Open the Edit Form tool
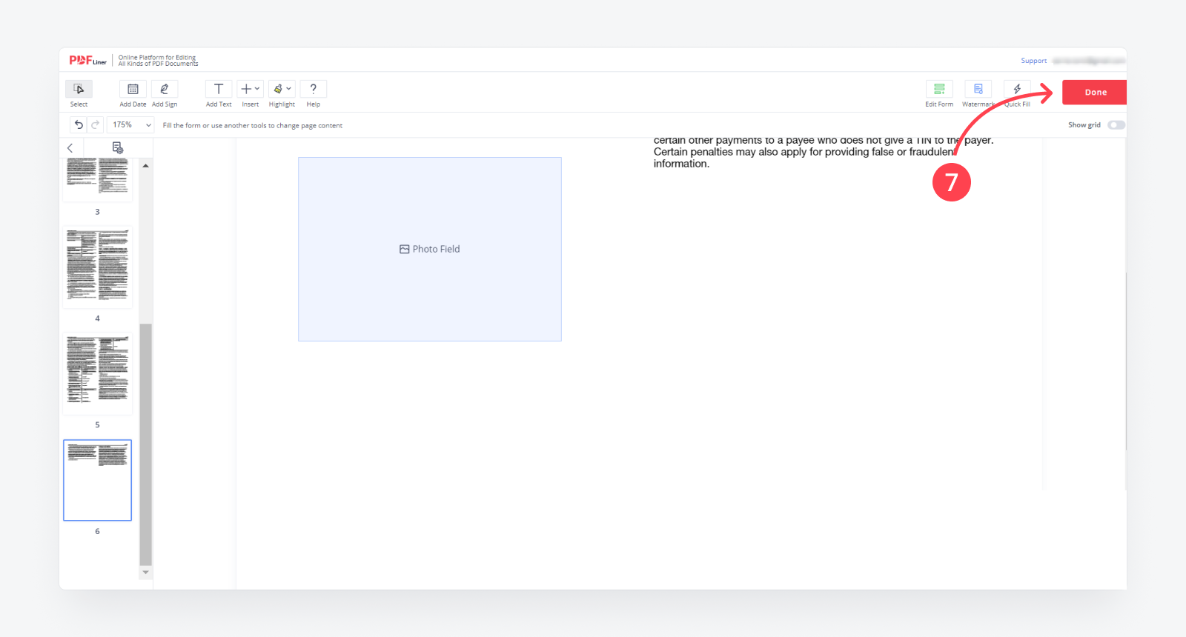The image size is (1186, 637). (939, 90)
